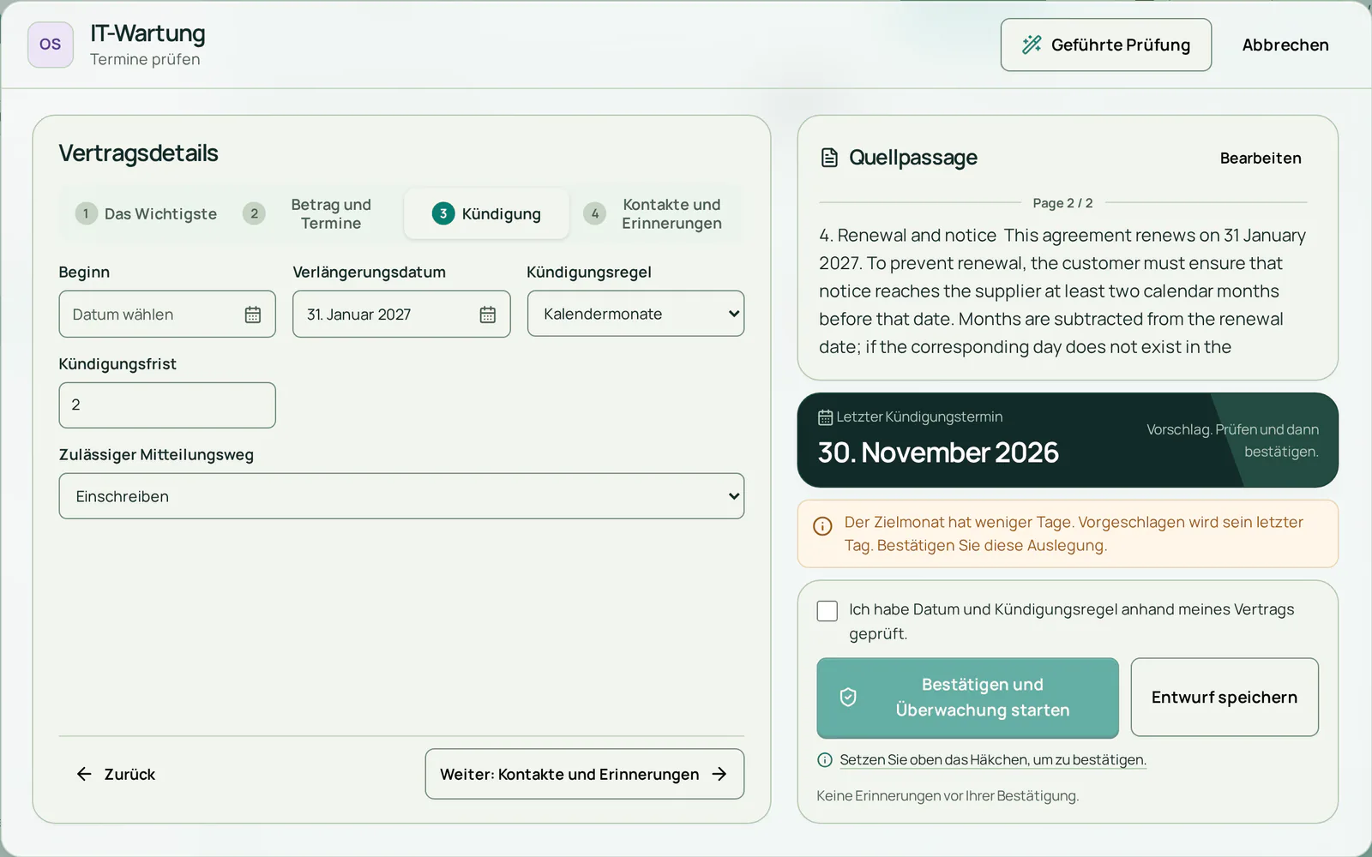
Task: Click the Quellpassage document icon
Action: 829,158
